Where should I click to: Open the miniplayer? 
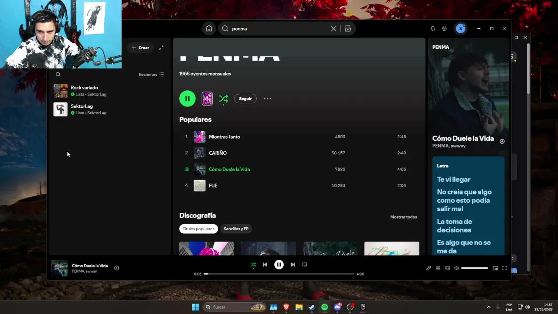coord(495,268)
